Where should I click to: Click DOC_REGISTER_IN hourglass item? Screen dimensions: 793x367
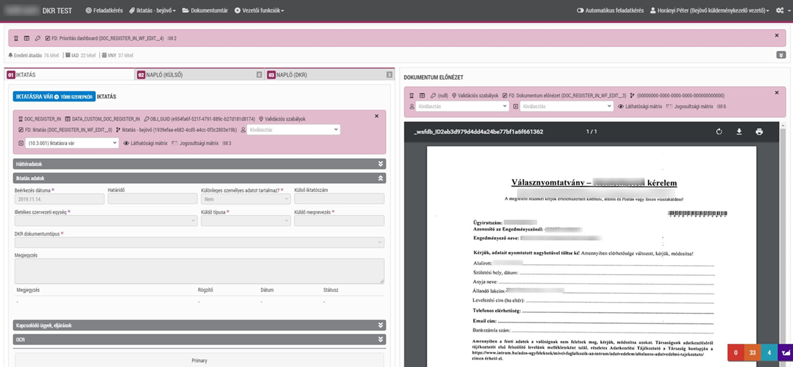(40, 119)
